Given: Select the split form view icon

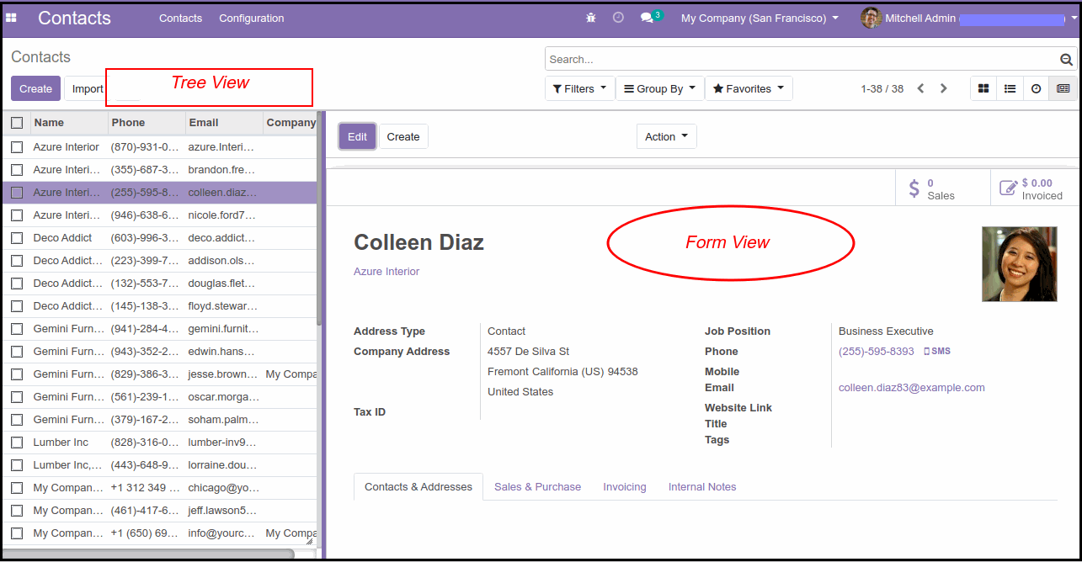Looking at the screenshot, I should 1063,88.
